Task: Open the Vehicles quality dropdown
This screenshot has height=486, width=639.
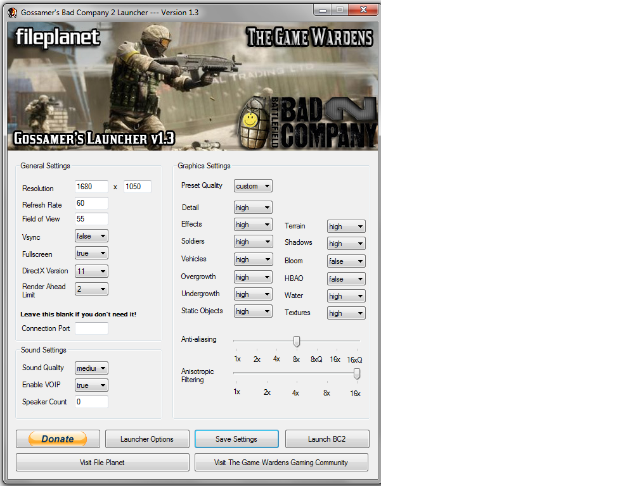Action: (x=253, y=259)
